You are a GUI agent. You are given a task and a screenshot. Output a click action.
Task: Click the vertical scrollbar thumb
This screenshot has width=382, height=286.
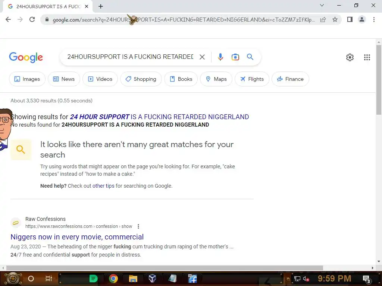coord(379,80)
